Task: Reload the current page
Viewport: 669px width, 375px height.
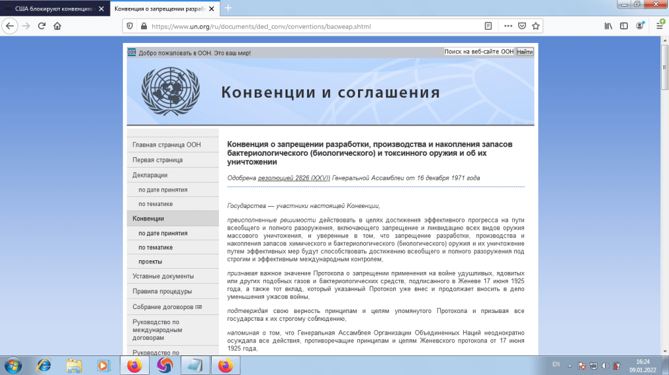Action: (x=41, y=26)
